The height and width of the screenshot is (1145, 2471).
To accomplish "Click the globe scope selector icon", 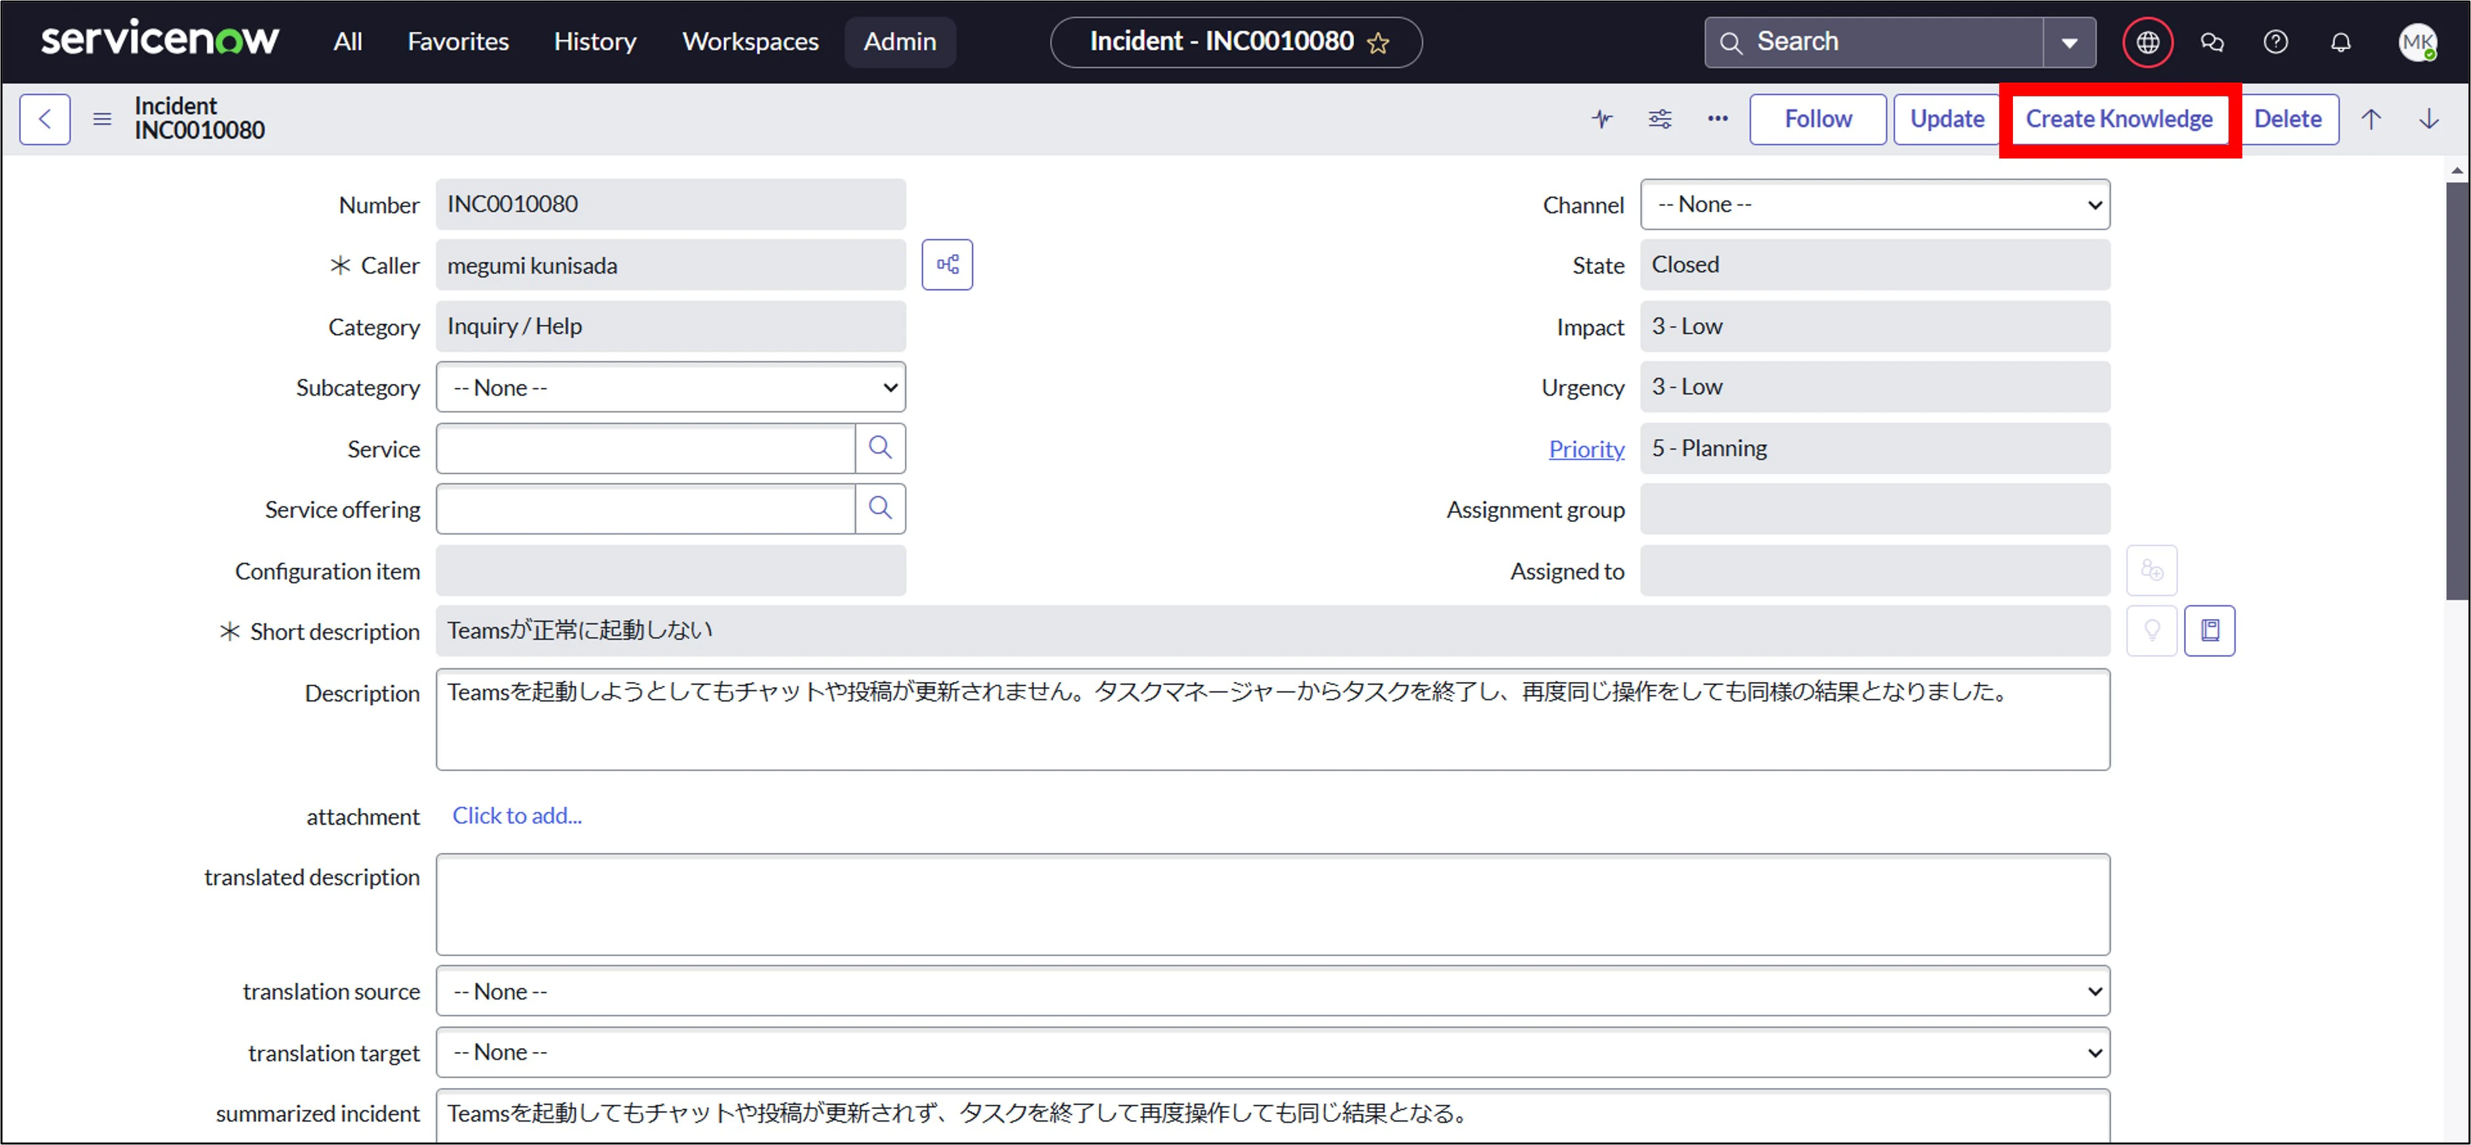I will point(2147,42).
